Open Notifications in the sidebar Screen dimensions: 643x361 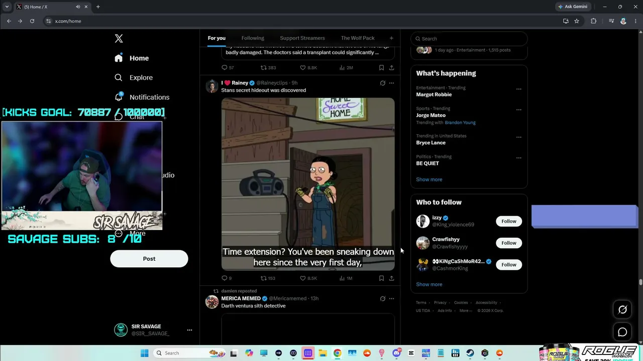pyautogui.click(x=142, y=97)
